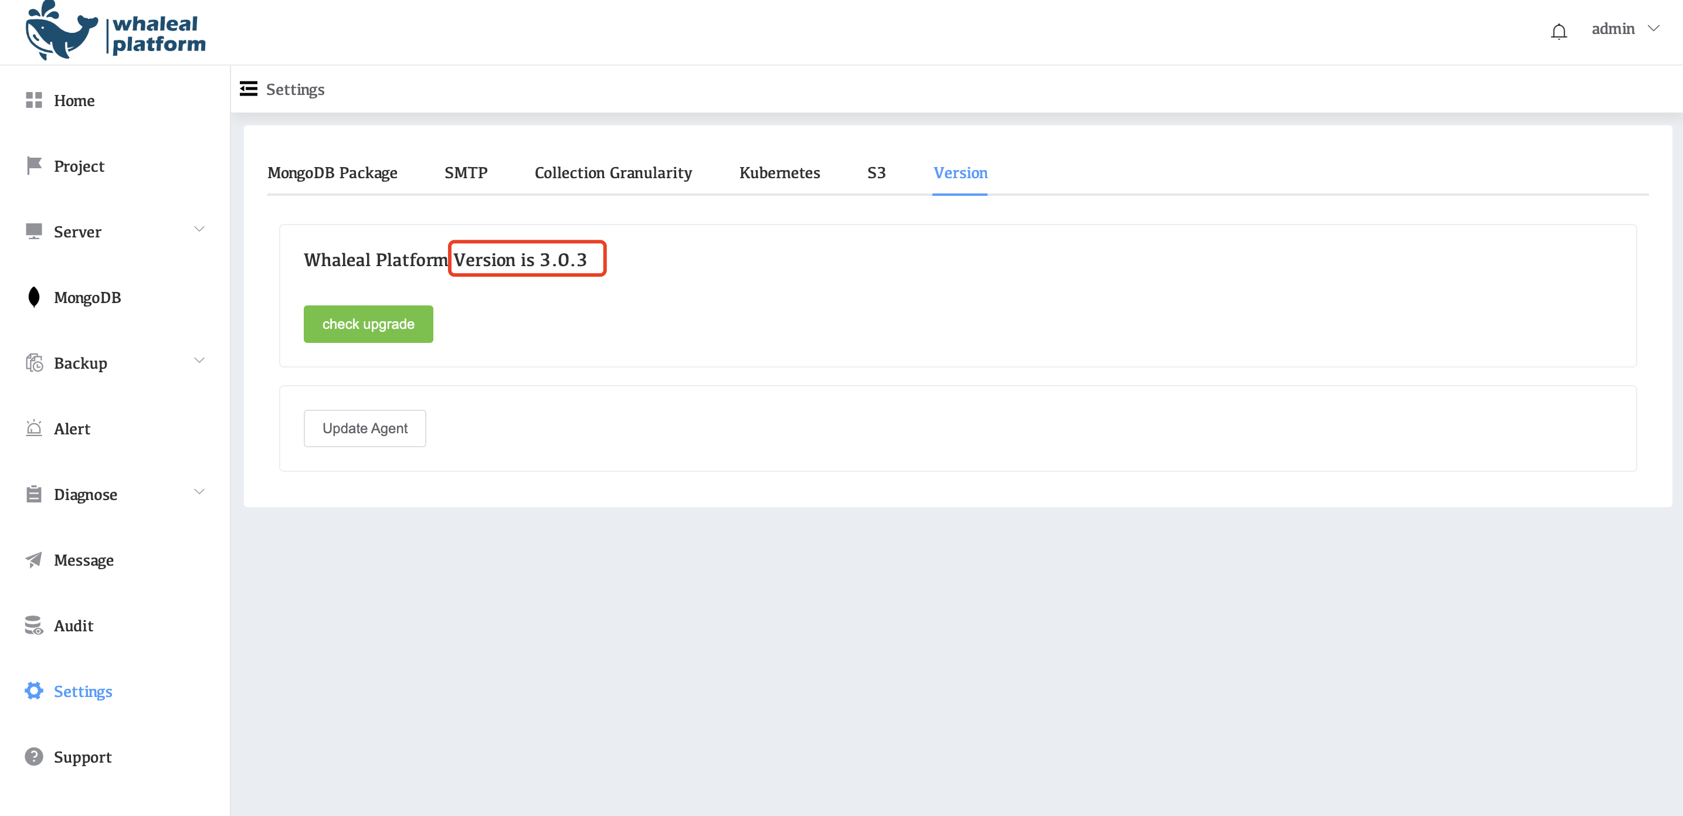Open the Collection Granularity tab

pos(613,172)
